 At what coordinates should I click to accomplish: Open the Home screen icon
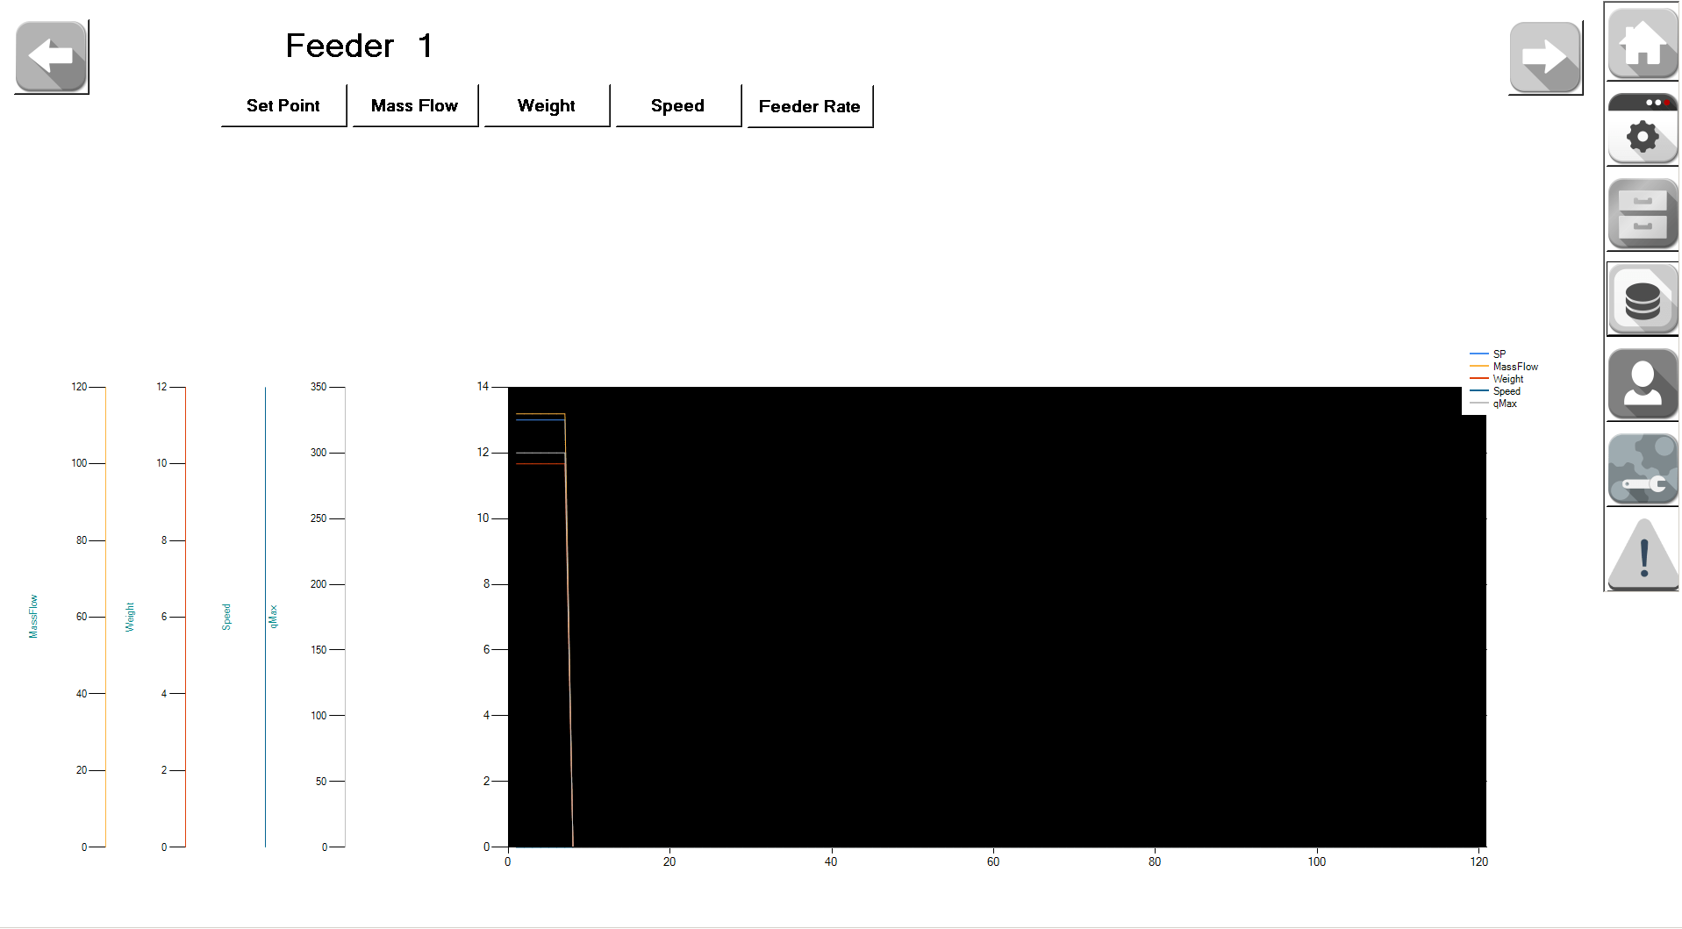coord(1642,43)
